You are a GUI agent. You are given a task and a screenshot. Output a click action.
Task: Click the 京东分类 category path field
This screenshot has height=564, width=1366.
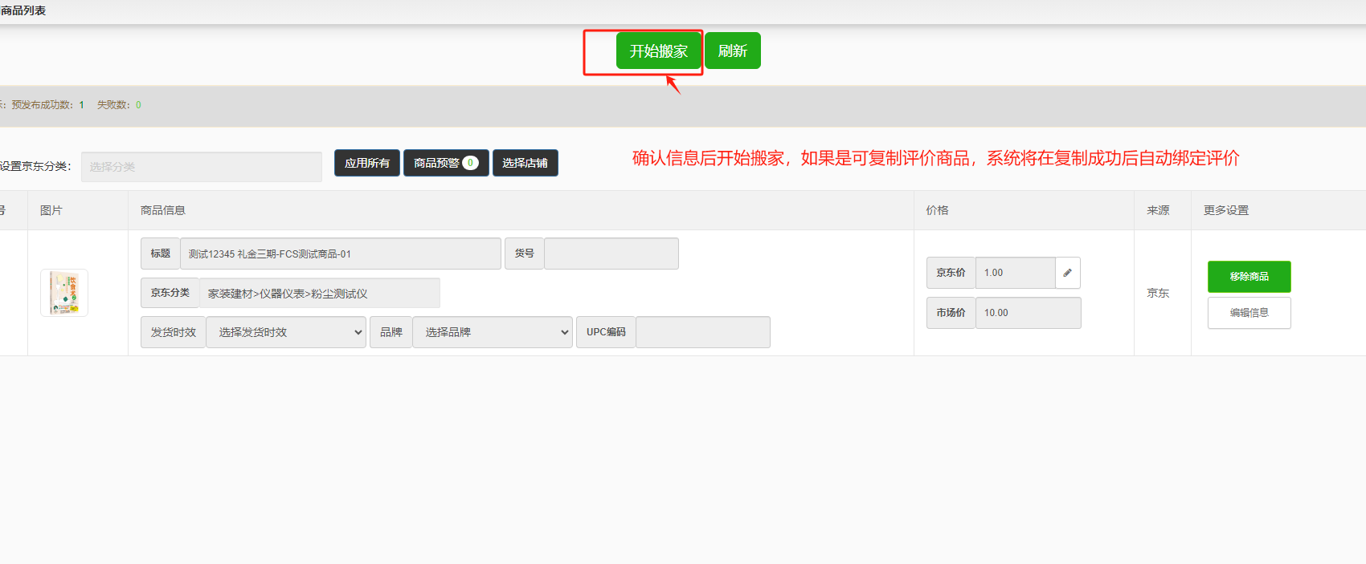pos(319,294)
